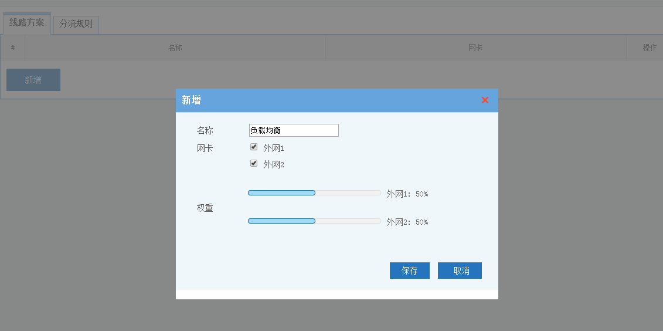Viewport: 663px width, 331px height.
Task: Click the 网卡 column header in table
Action: [475, 48]
